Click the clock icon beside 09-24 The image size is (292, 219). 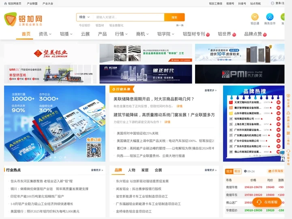245,171
